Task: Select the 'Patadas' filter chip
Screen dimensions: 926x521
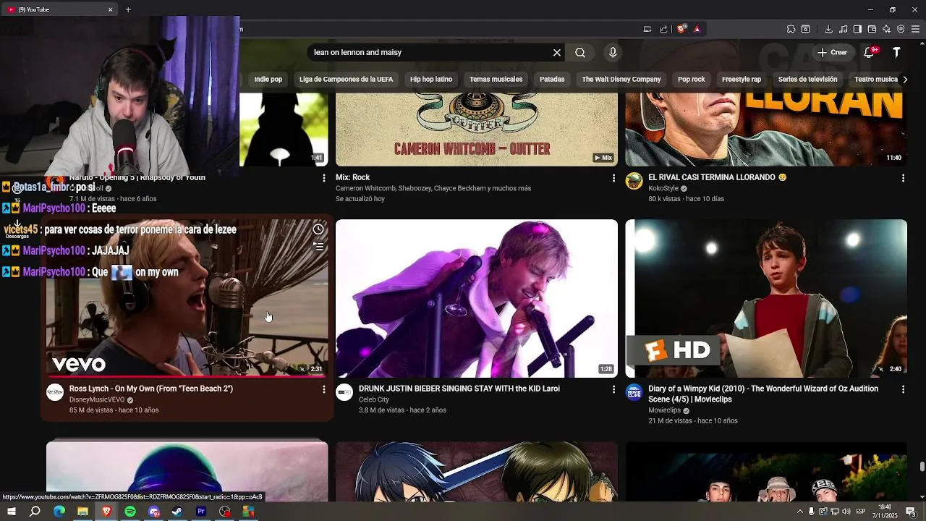Action: (552, 80)
